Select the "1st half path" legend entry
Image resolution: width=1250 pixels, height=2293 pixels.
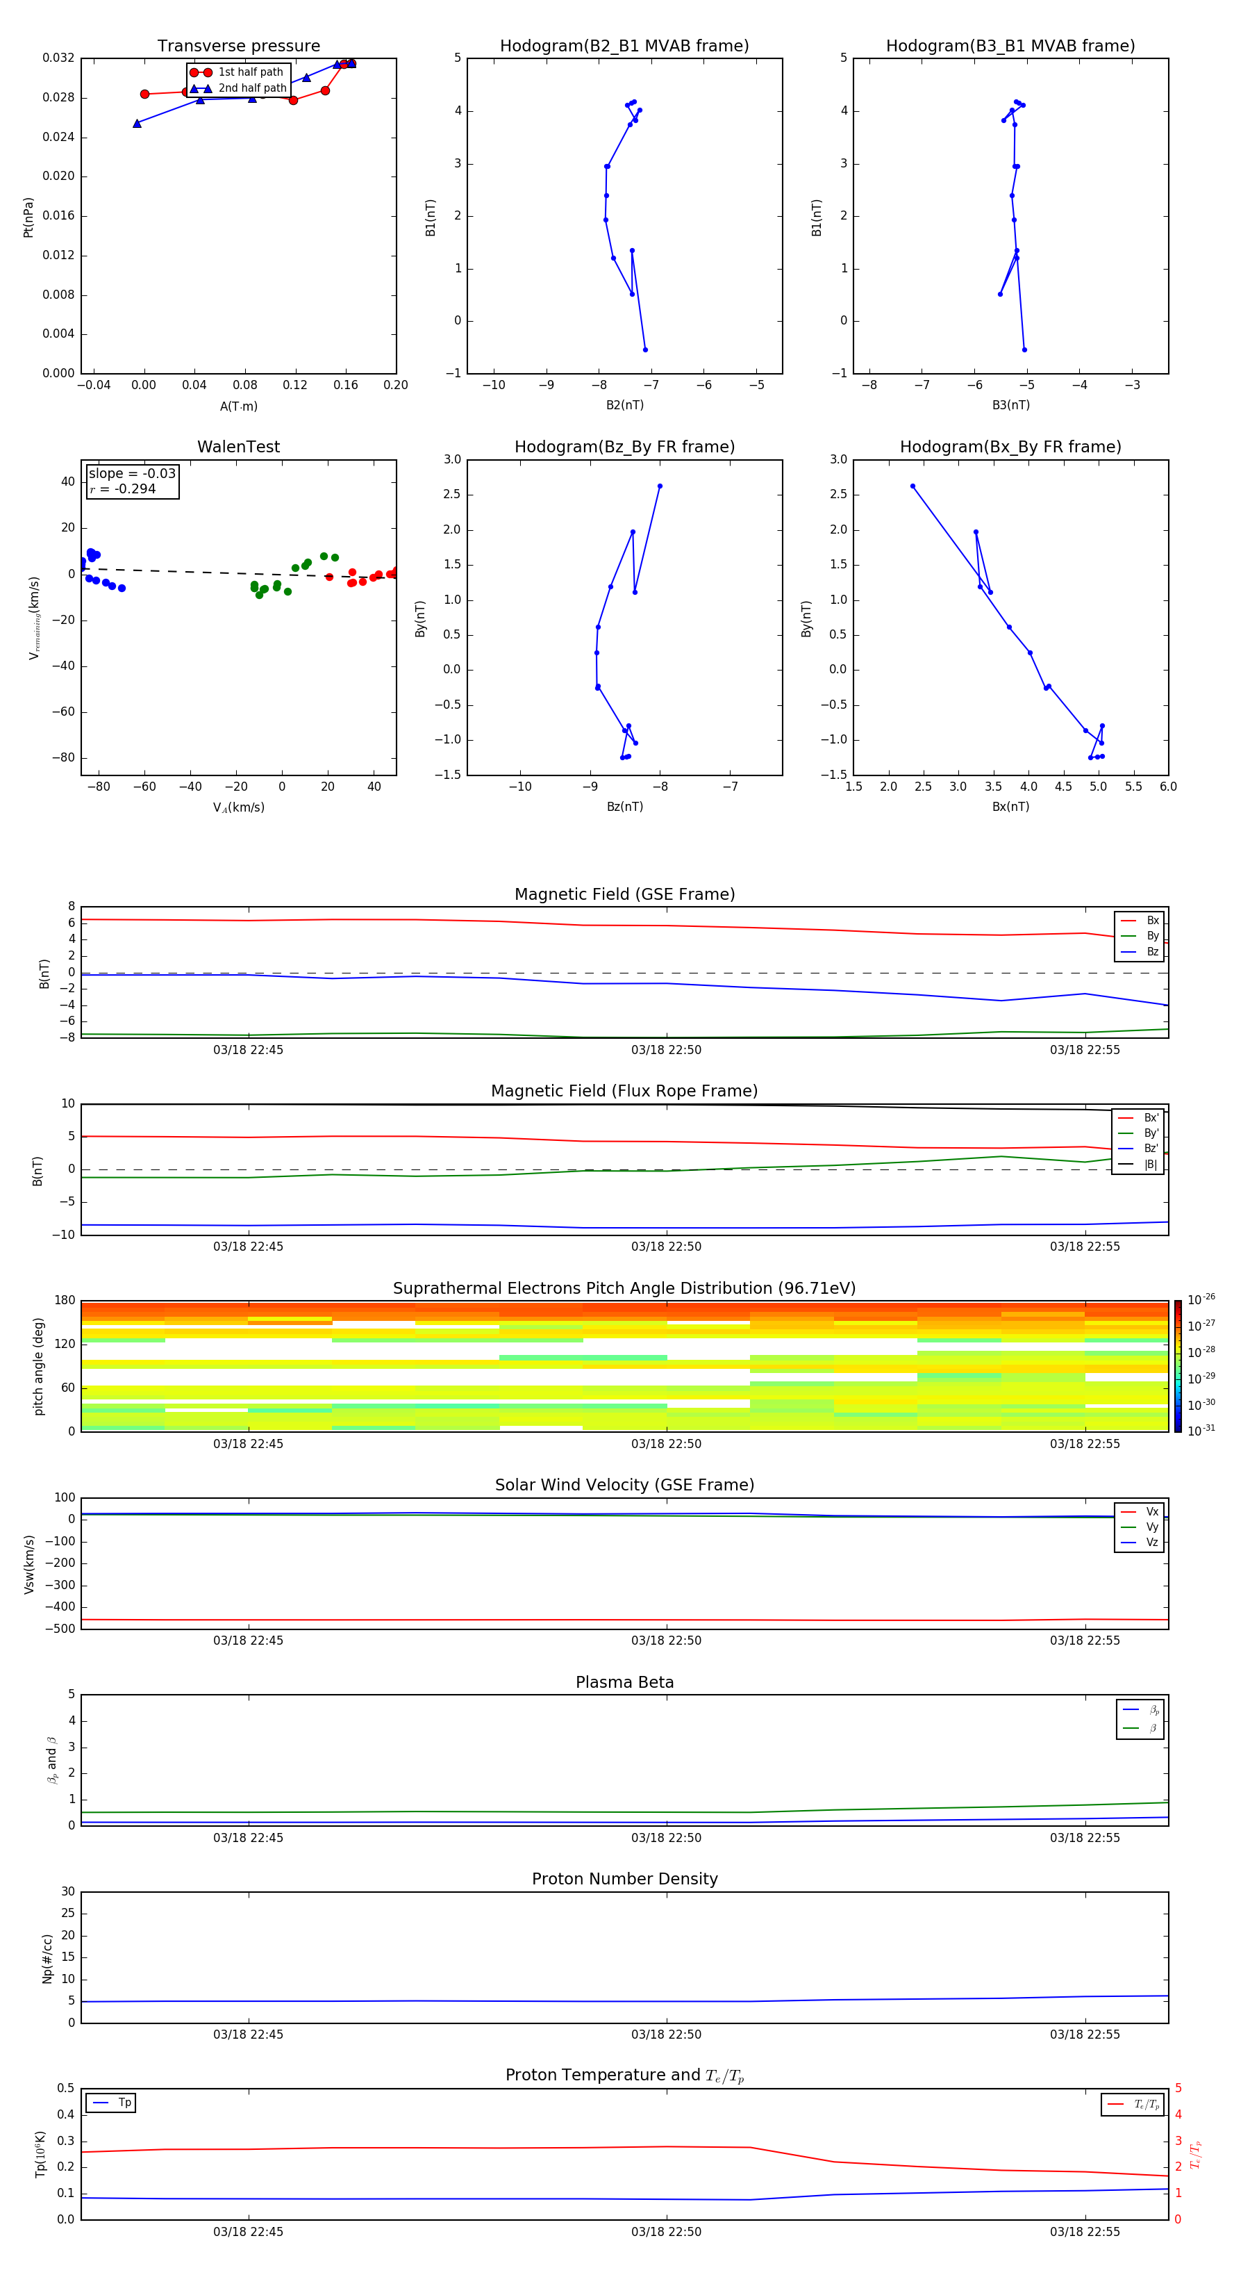pos(237,72)
